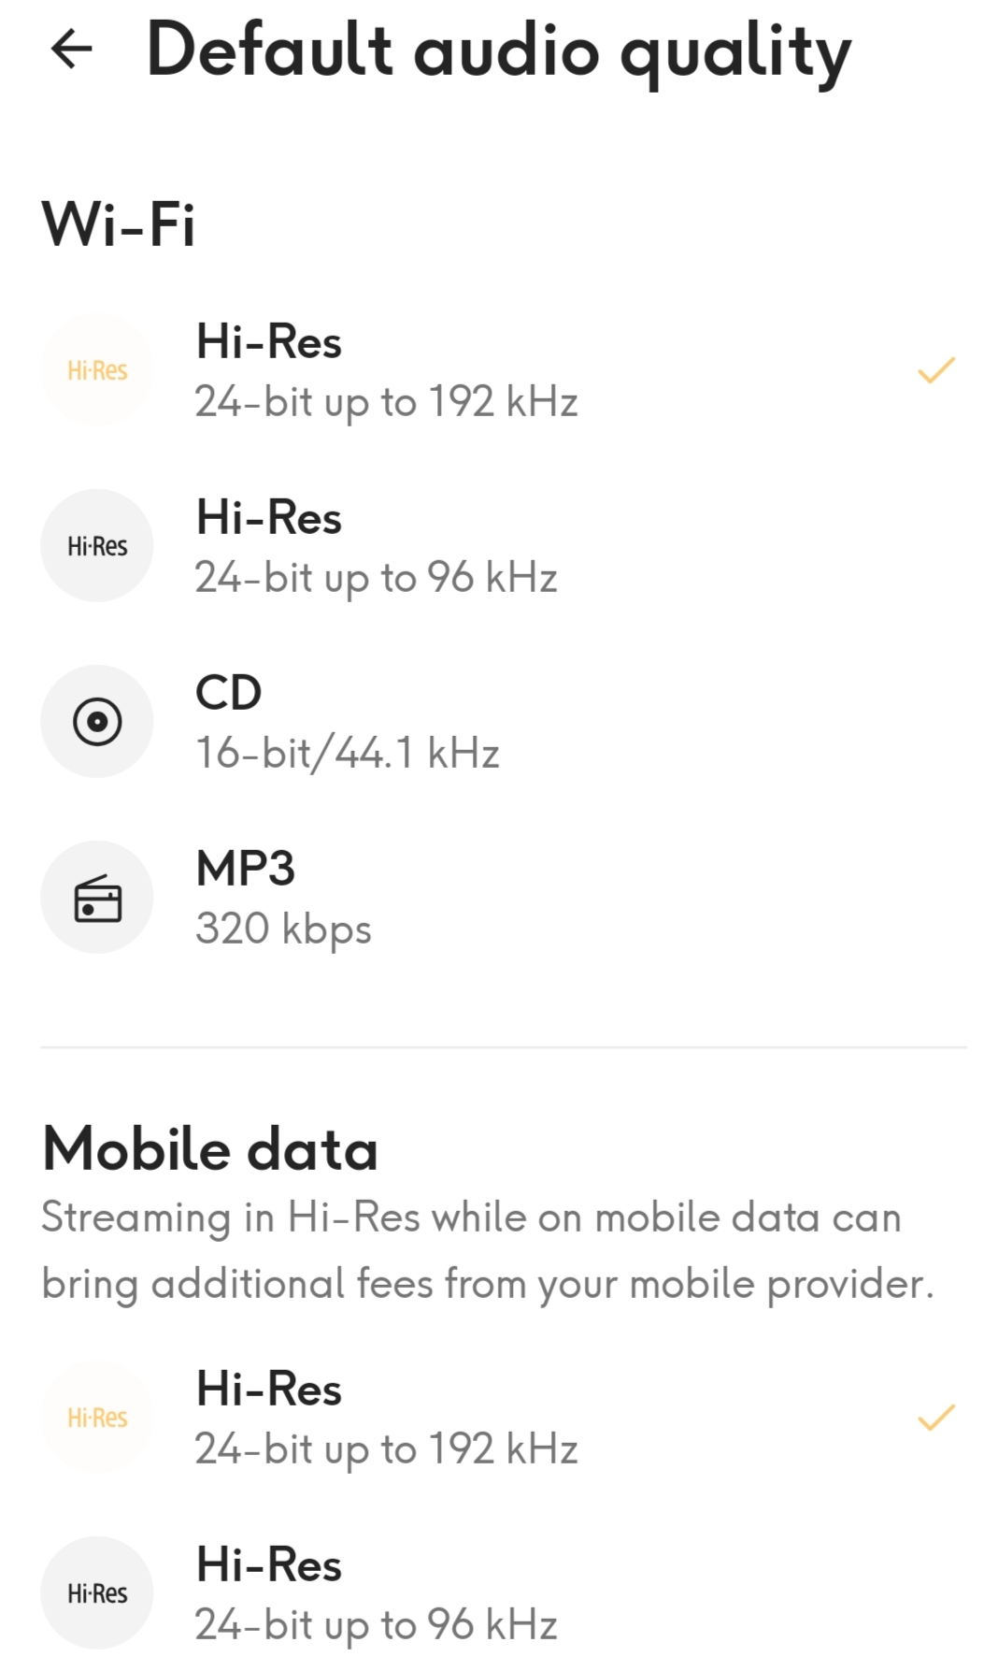998x1657 pixels.
Task: Select Wi-Fi Hi-Res 24-bit up to 192 kHz
Action: [386, 371]
